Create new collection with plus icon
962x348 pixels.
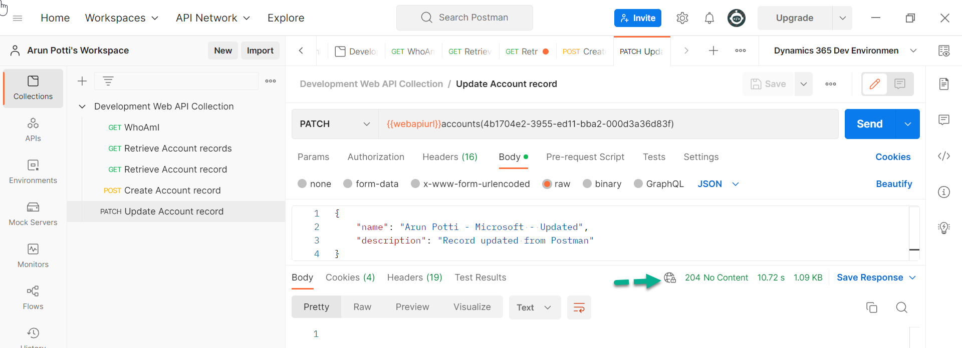click(x=82, y=81)
